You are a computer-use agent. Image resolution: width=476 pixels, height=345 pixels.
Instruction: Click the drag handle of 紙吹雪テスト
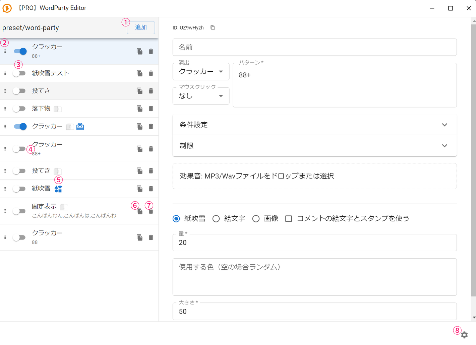click(x=5, y=73)
